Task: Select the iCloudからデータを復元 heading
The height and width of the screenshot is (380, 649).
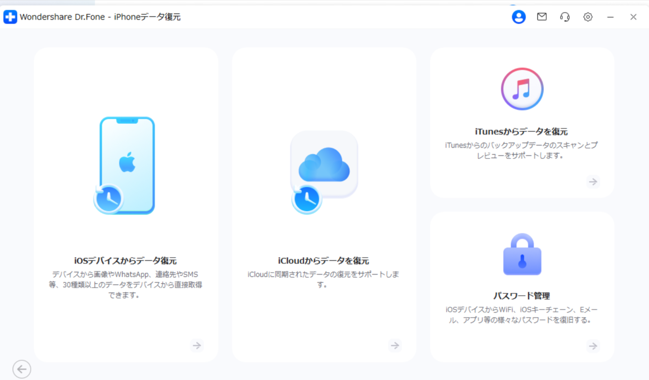Action: (324, 261)
